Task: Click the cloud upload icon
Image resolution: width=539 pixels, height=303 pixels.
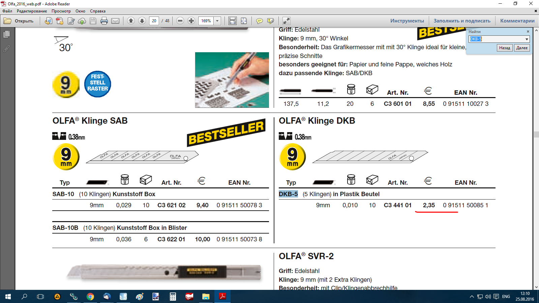Action: pyautogui.click(x=82, y=21)
